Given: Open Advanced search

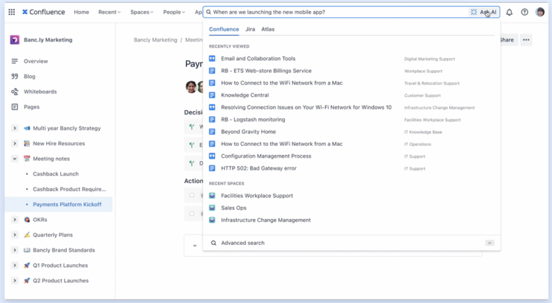Looking at the screenshot, I should click(x=243, y=243).
